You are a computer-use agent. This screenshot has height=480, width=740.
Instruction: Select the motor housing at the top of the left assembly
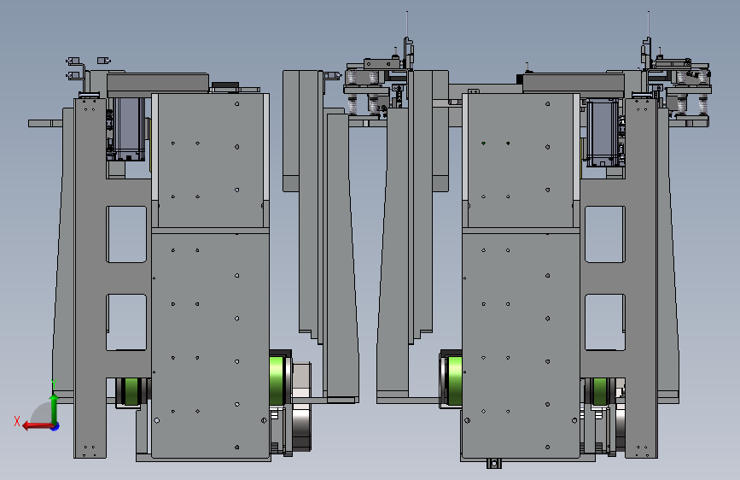tap(128, 128)
